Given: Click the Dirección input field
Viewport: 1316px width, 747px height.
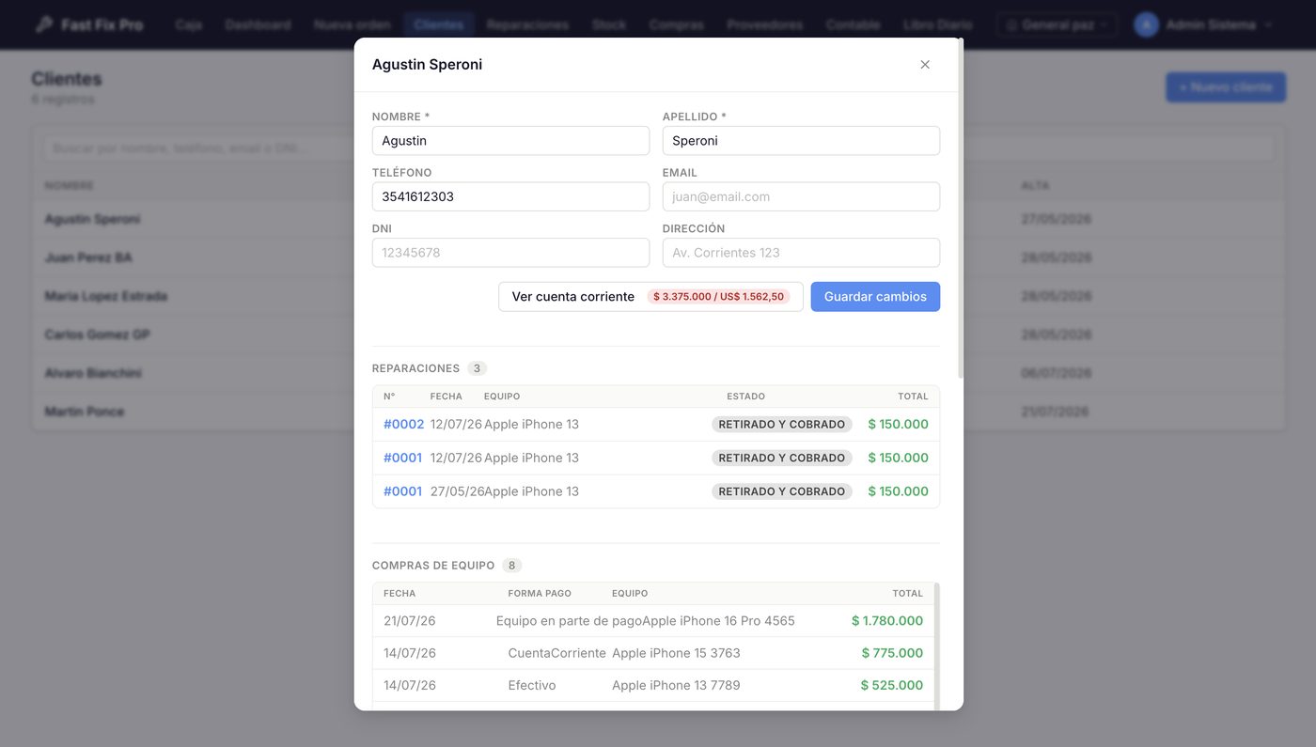Looking at the screenshot, I should [801, 253].
